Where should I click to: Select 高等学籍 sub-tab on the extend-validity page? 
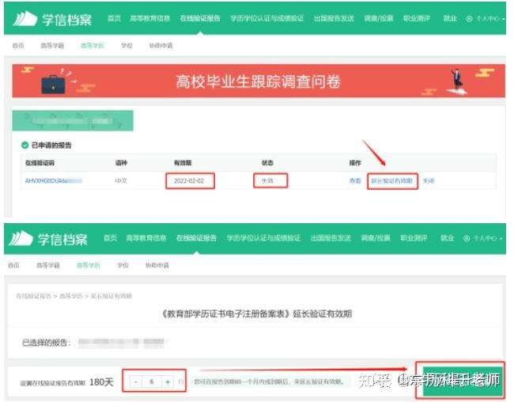pos(48,265)
